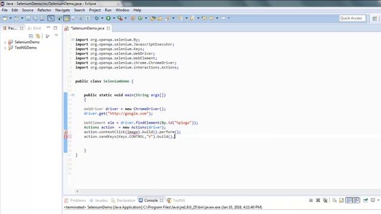Open the Window menu
This screenshot has height=214, width=381.
click(122, 10)
